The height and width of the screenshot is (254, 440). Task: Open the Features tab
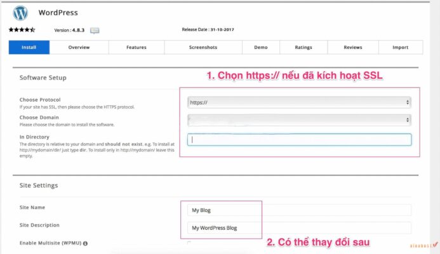point(137,48)
